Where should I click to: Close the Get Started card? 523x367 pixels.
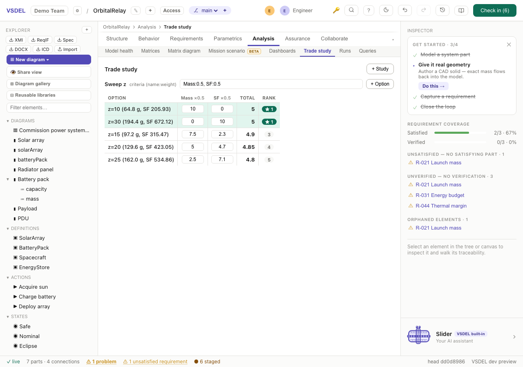coord(509,44)
